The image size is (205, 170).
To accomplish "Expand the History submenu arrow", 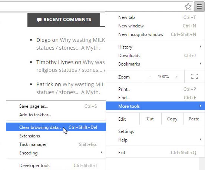I will click(x=200, y=47).
